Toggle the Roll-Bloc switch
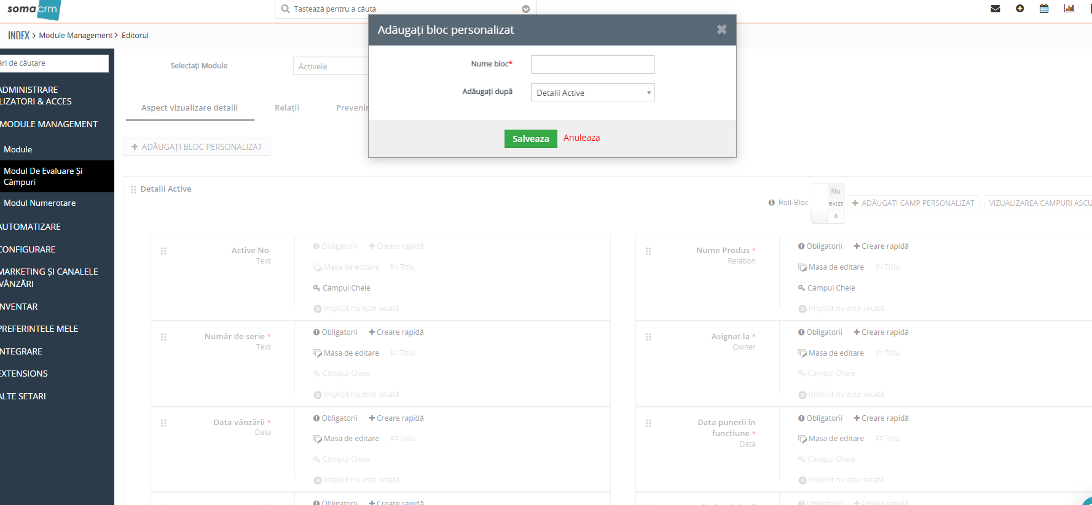The width and height of the screenshot is (1092, 505). [828, 203]
